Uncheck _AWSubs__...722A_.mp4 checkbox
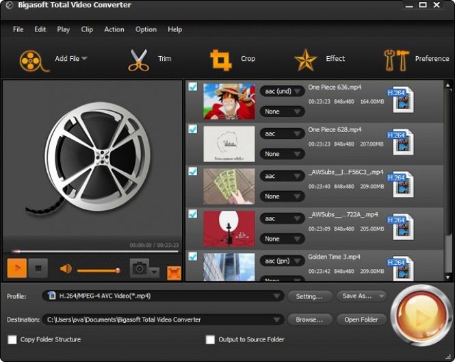The width and height of the screenshot is (455, 362). pos(193,214)
